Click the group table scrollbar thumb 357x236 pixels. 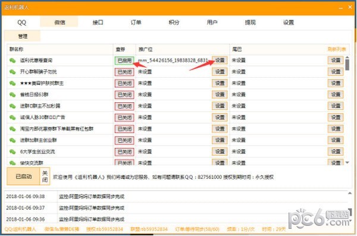pyautogui.click(x=347, y=64)
